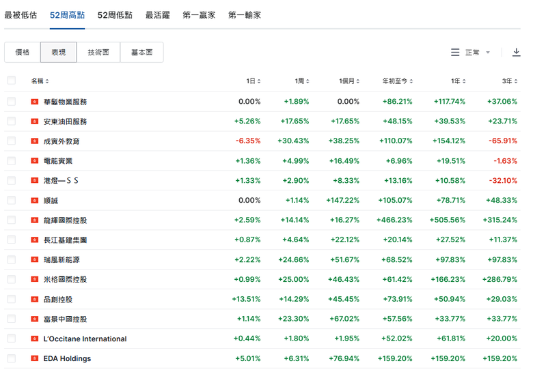Click the flag icon beside 安東油田服務
The height and width of the screenshot is (374, 533).
[35, 121]
